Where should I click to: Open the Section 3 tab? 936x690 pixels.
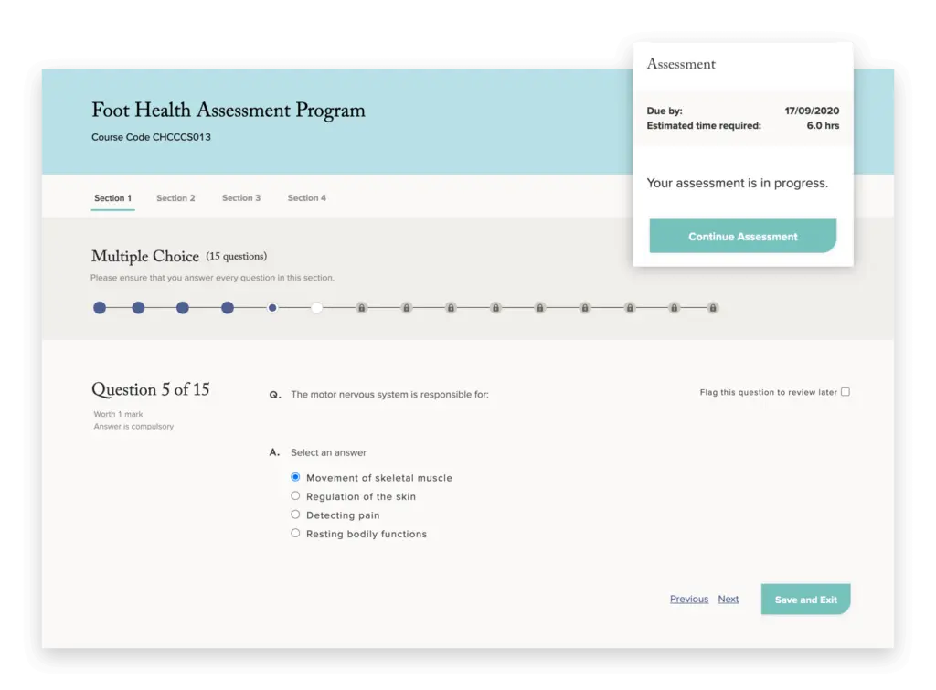point(241,198)
